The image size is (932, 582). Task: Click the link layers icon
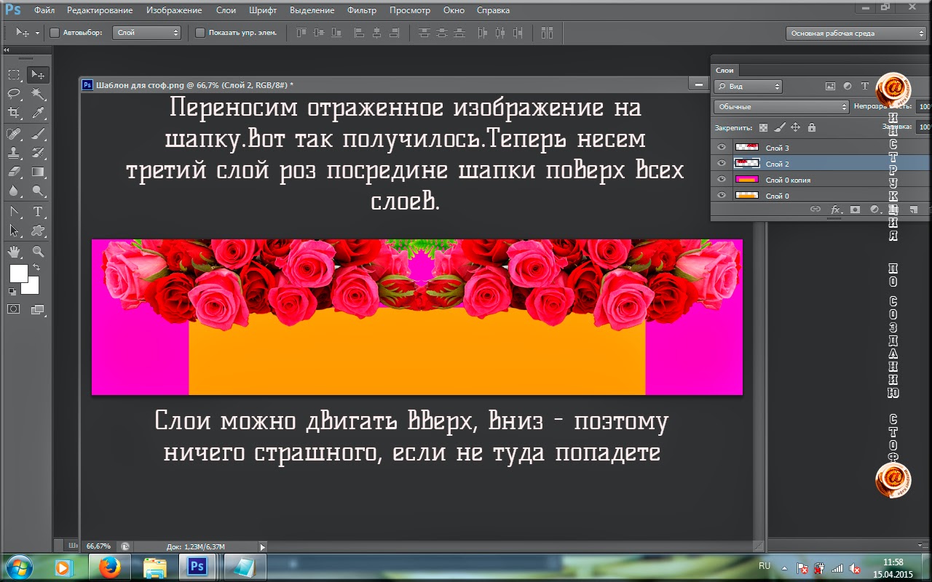click(815, 210)
